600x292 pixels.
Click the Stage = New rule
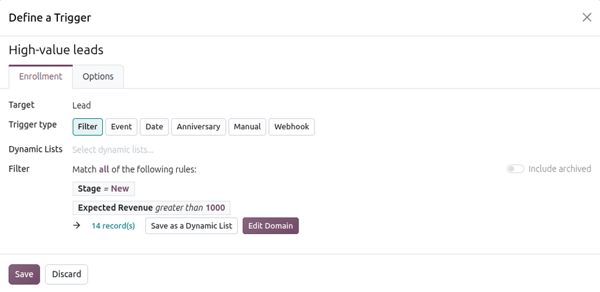[104, 188]
